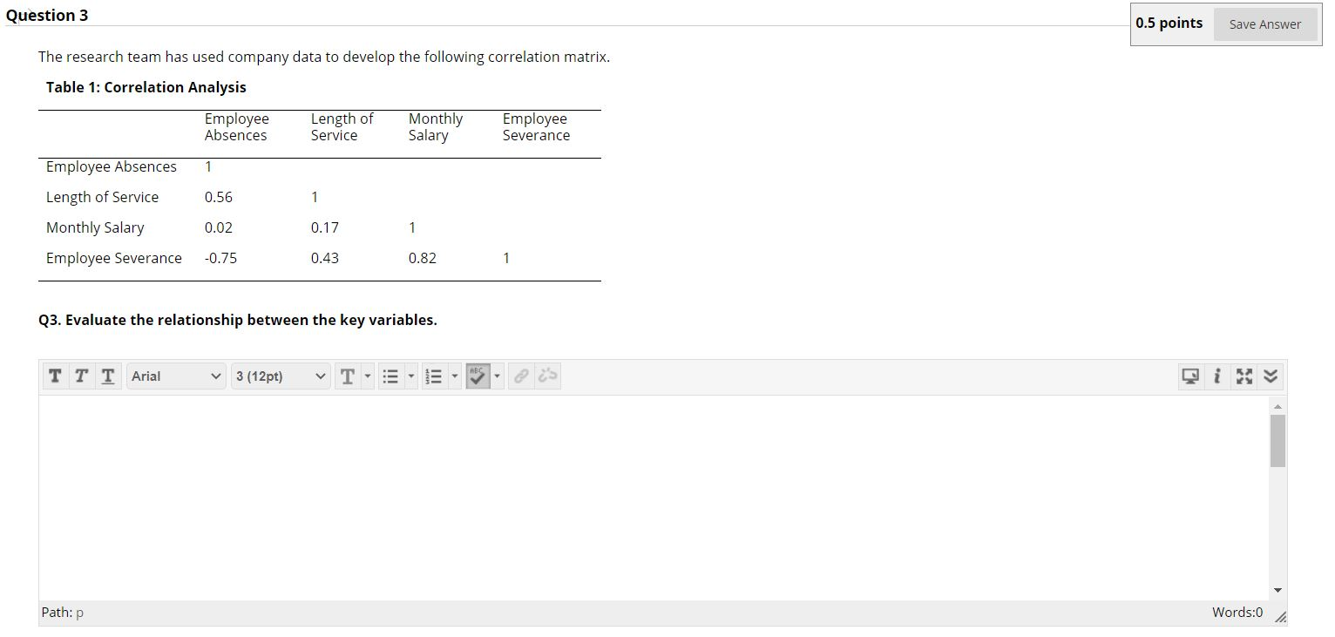Open the numbered list style dropdown arrow
Screen dimensions: 1335x637
(454, 376)
